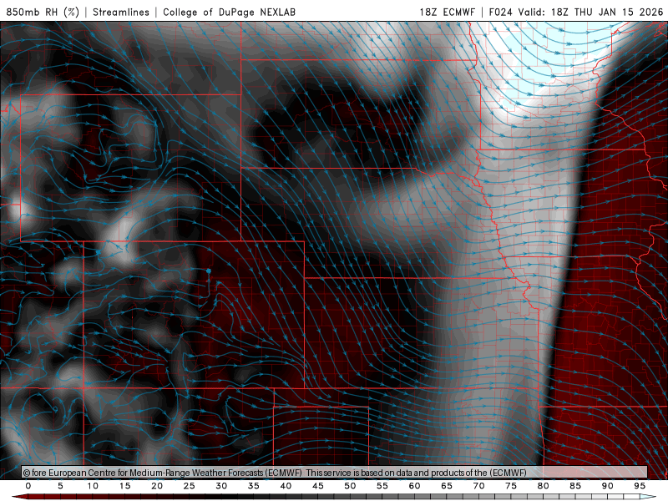Click the colorbar label "45"

(x=318, y=486)
